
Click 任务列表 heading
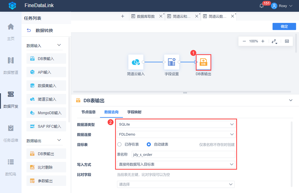click(x=33, y=18)
